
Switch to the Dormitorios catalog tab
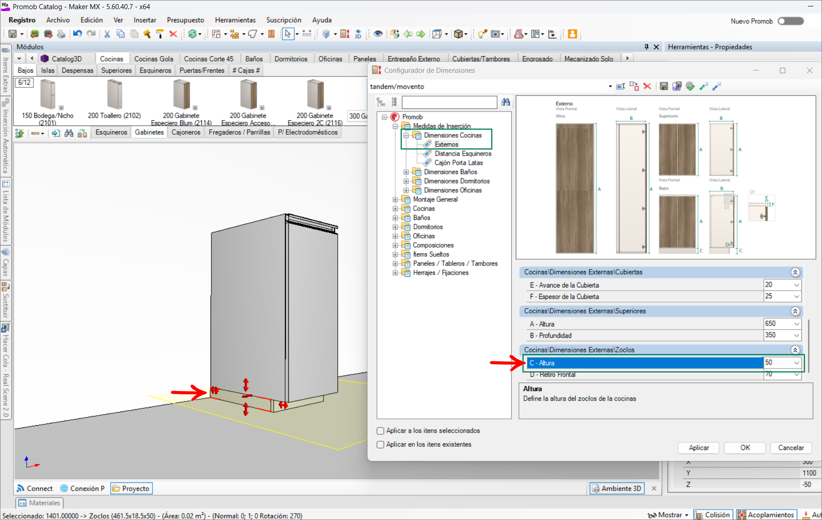coord(291,59)
